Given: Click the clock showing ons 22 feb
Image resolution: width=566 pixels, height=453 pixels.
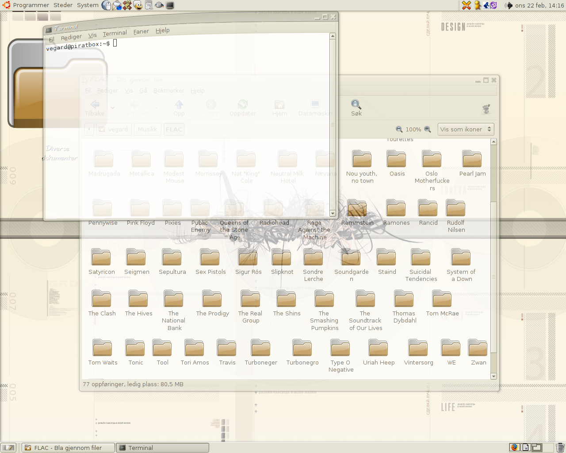Looking at the screenshot, I should (x=539, y=5).
